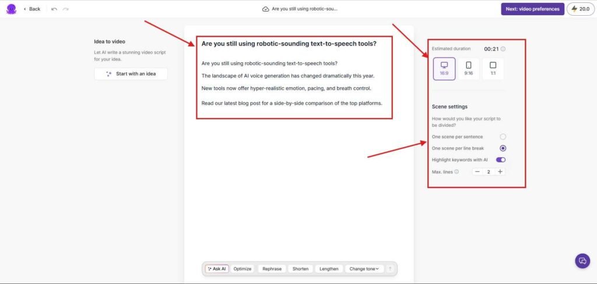Open the 'Change tone' dropdown

[x=364, y=269]
